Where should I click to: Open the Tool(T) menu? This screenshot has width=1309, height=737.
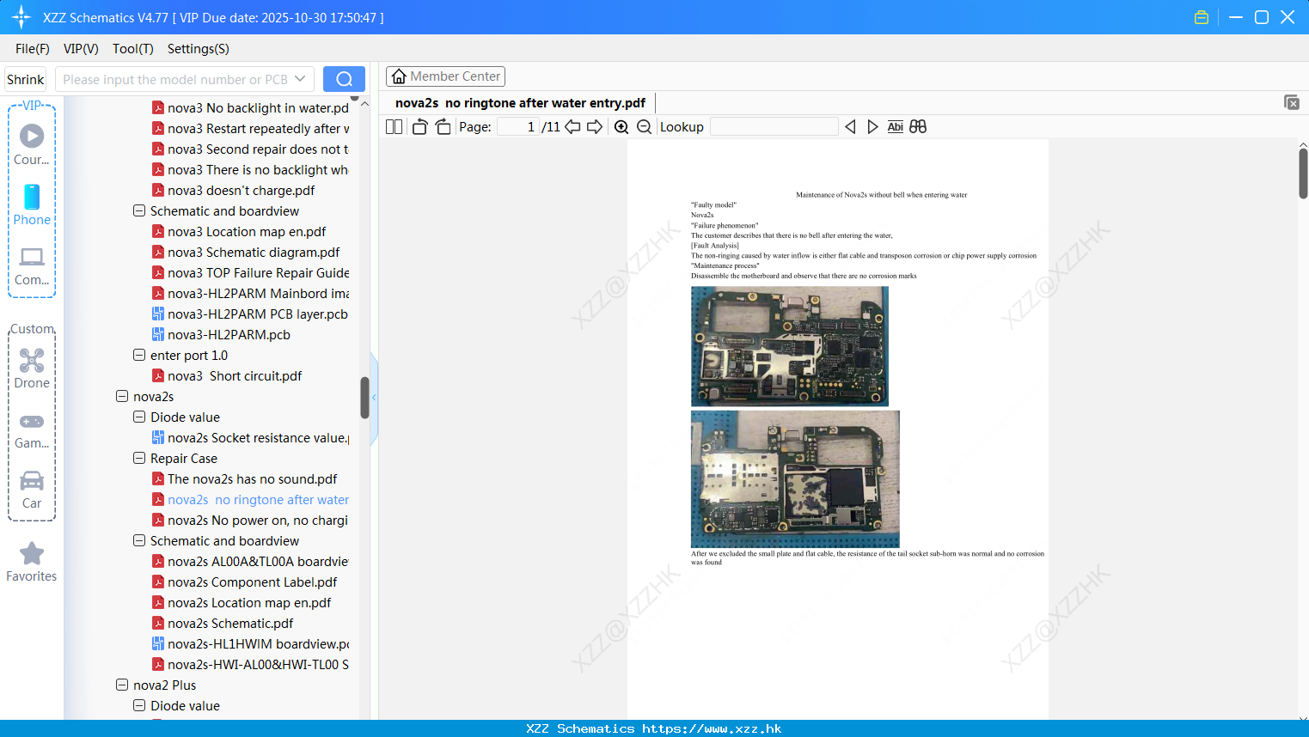(133, 49)
